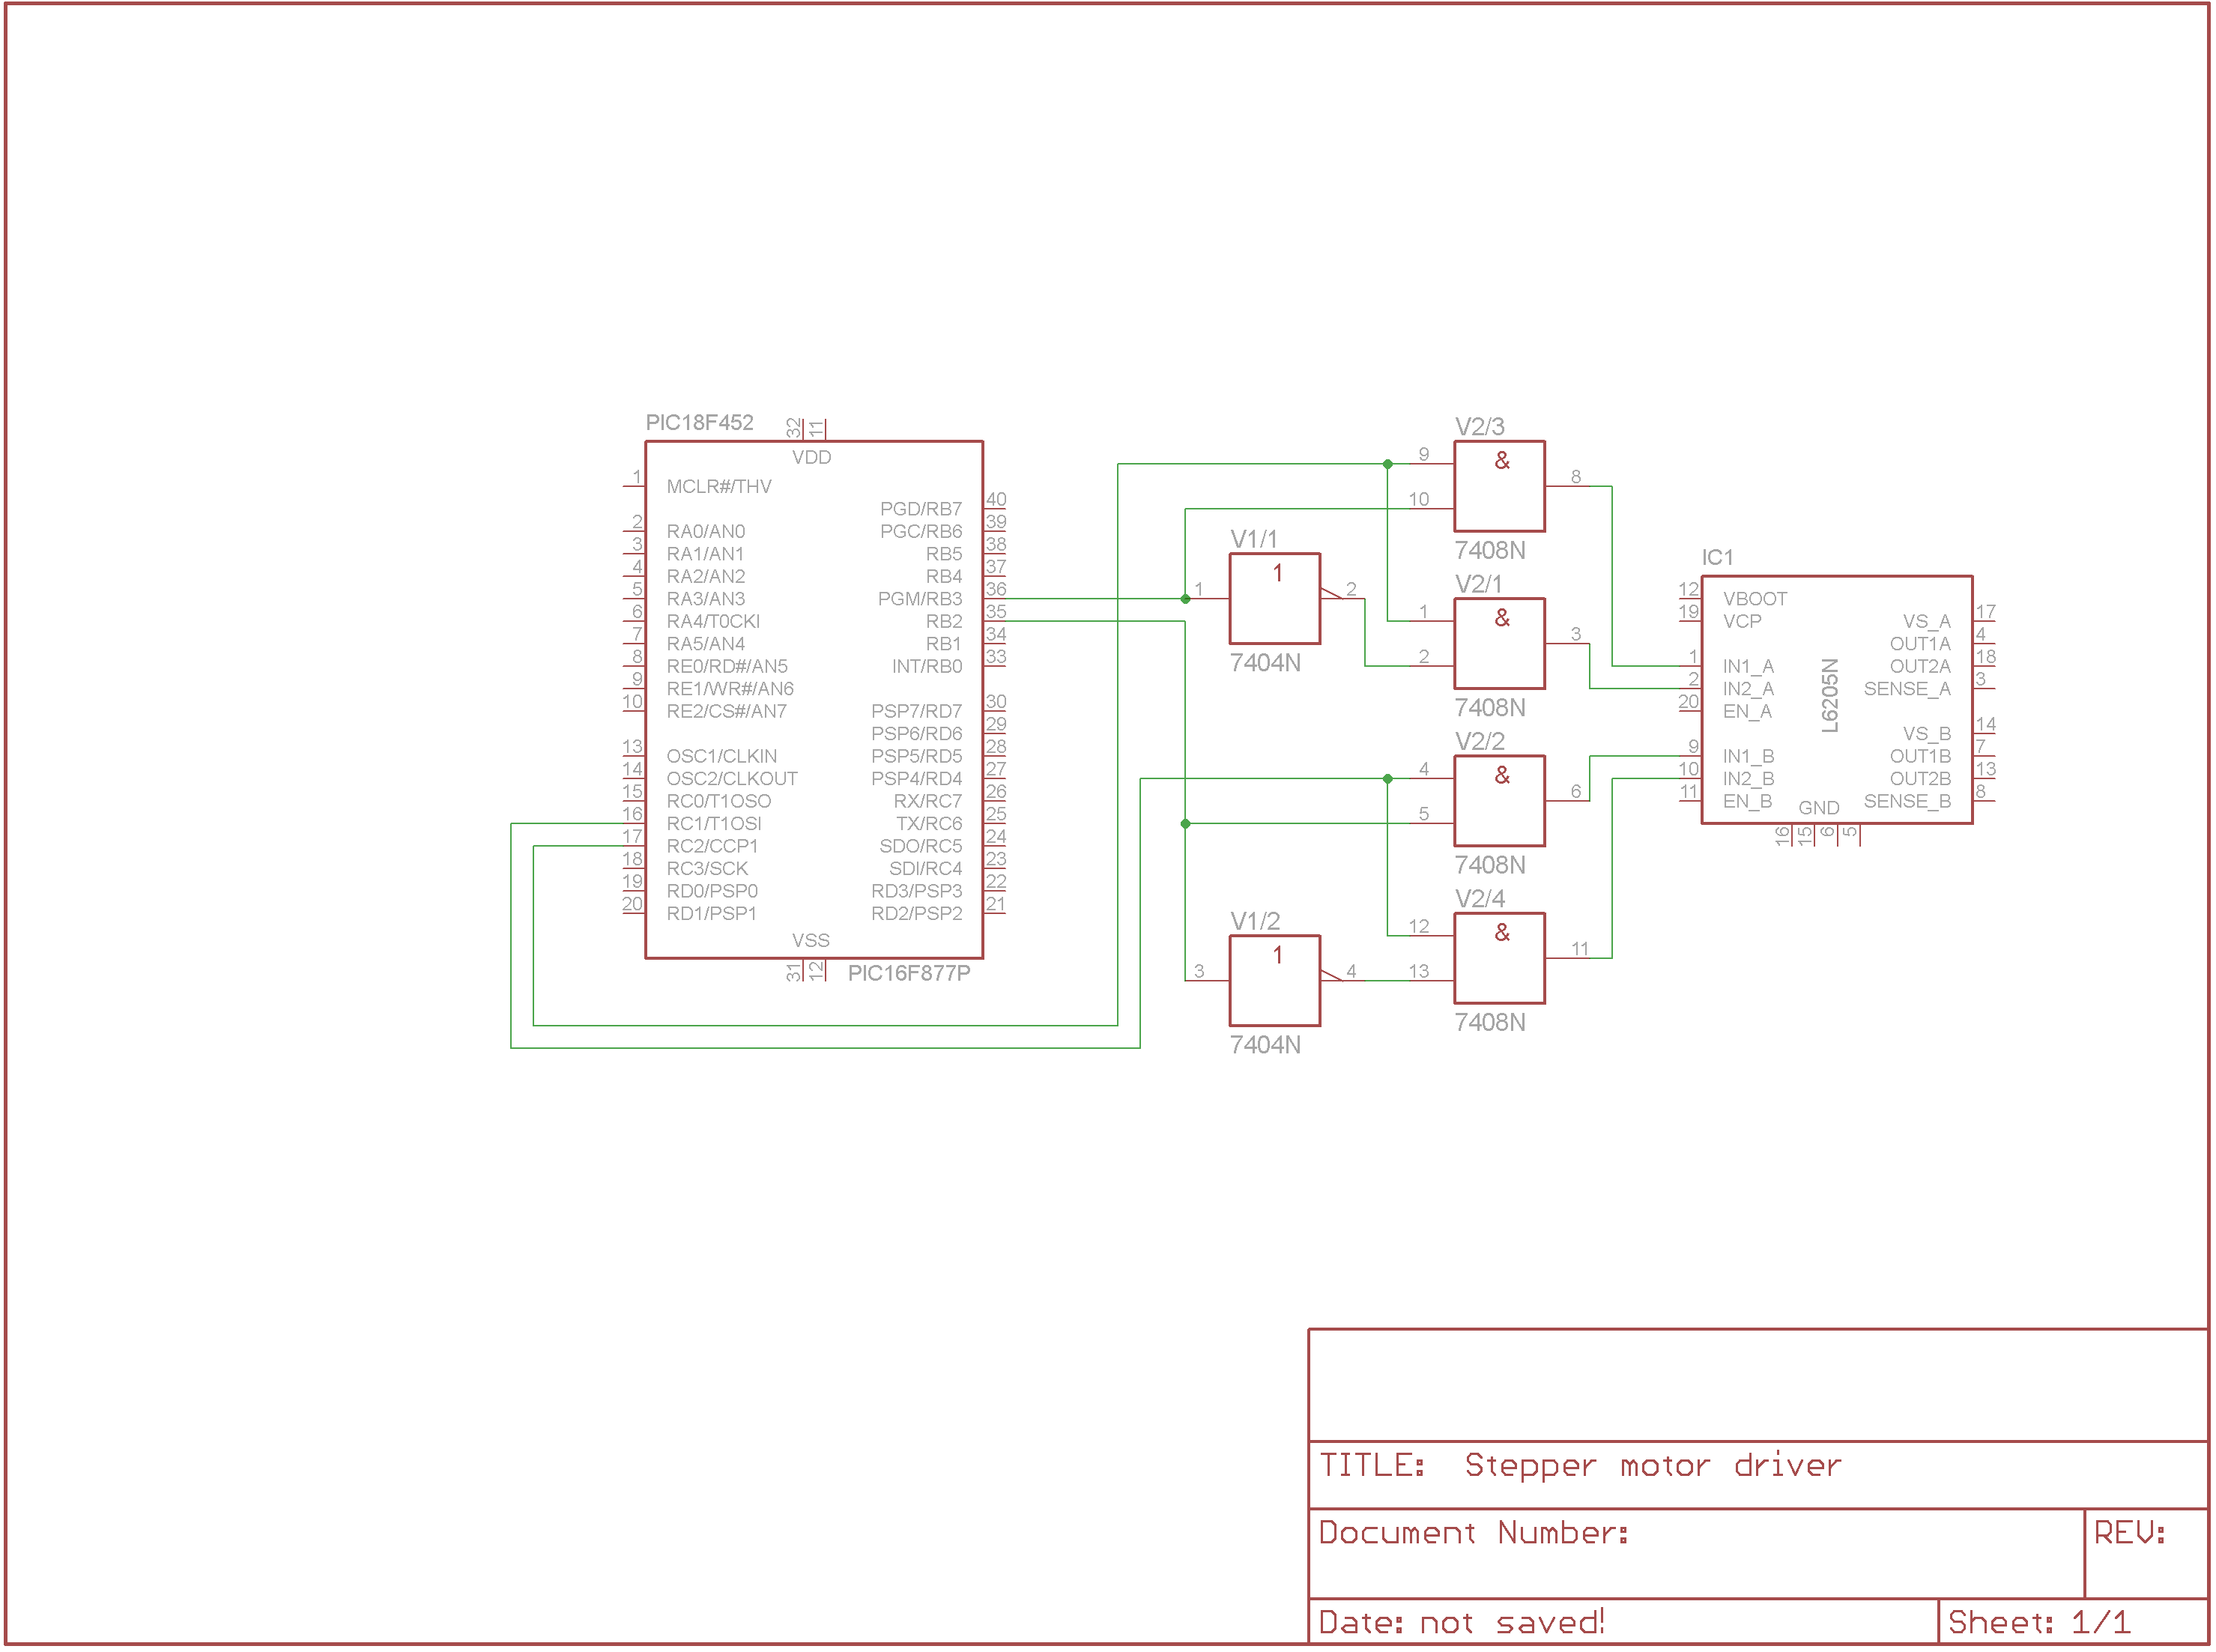Click the RC1/T1OSI pin label

[714, 825]
